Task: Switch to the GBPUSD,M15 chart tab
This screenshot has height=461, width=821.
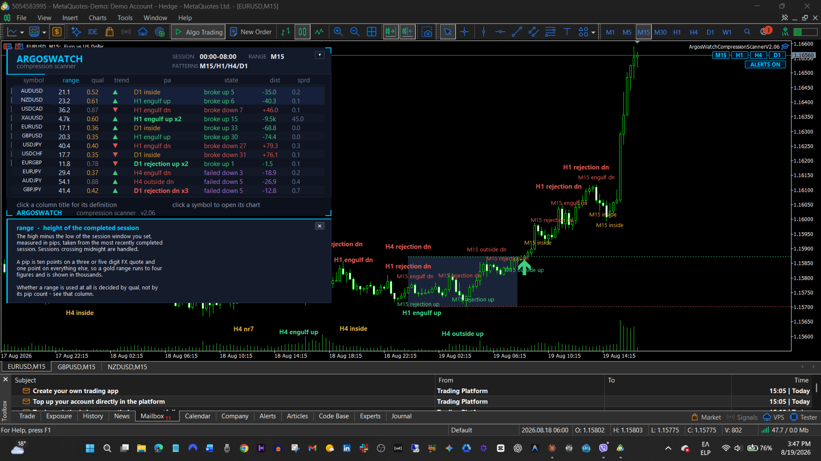Action: coord(77,367)
